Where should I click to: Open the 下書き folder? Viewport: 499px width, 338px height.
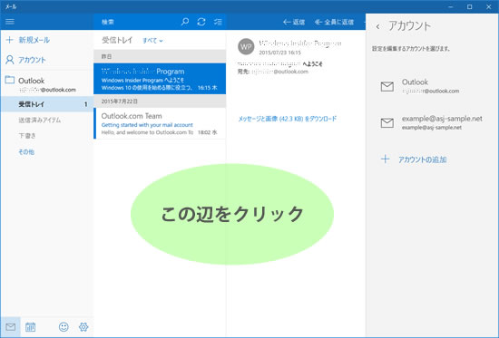coord(27,136)
